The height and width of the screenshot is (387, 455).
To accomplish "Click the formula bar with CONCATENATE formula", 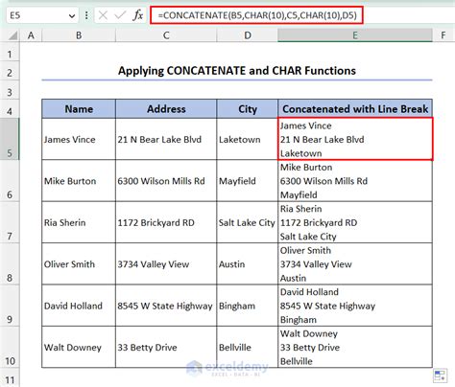I will (x=256, y=15).
